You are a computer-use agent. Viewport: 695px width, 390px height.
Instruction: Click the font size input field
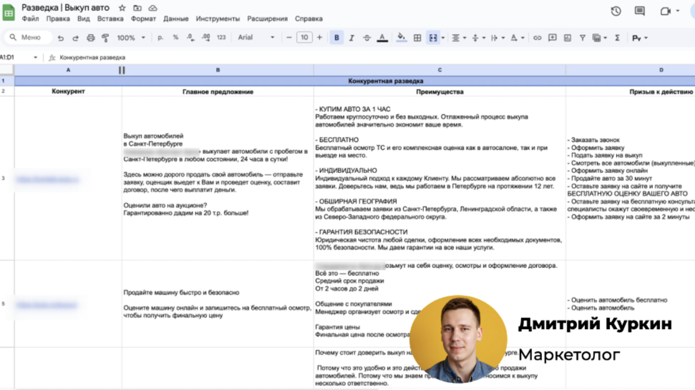(304, 37)
